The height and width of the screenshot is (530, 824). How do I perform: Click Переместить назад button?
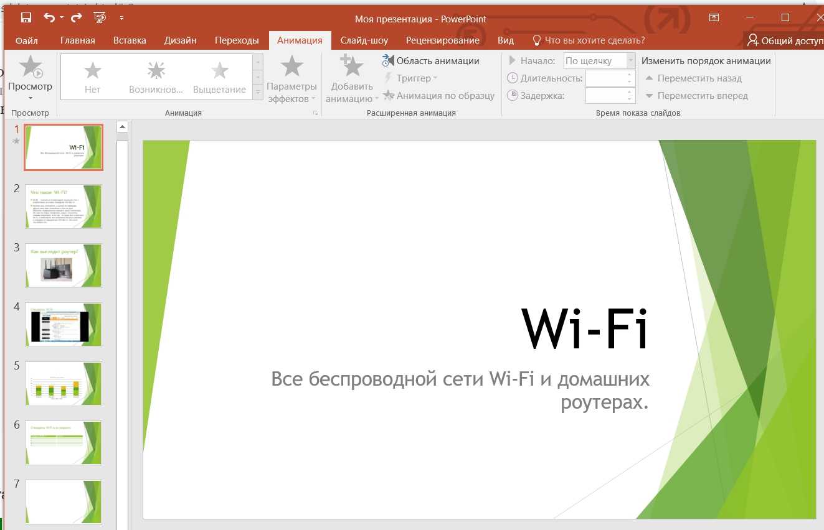tap(693, 78)
